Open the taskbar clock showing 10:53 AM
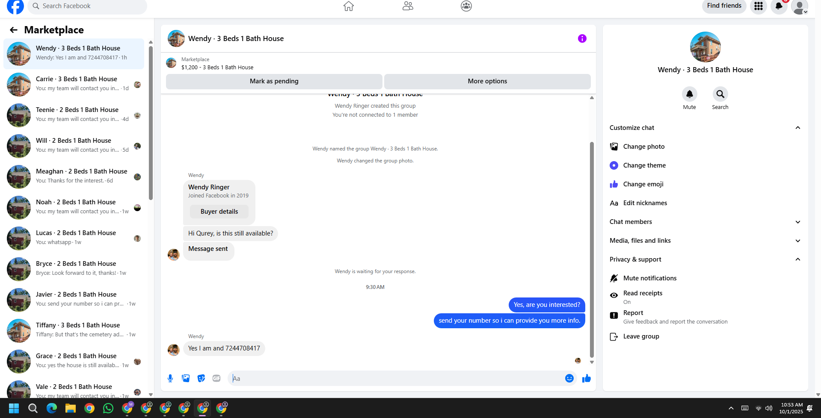The width and height of the screenshot is (821, 418). tap(791, 408)
